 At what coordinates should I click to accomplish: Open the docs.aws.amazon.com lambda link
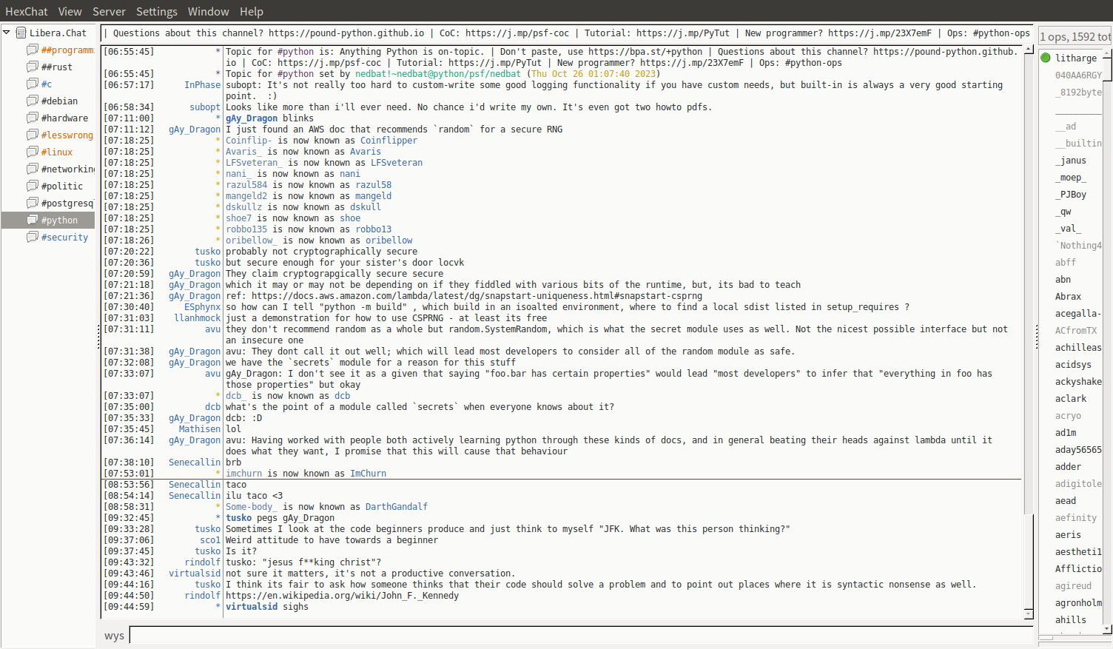[477, 296]
